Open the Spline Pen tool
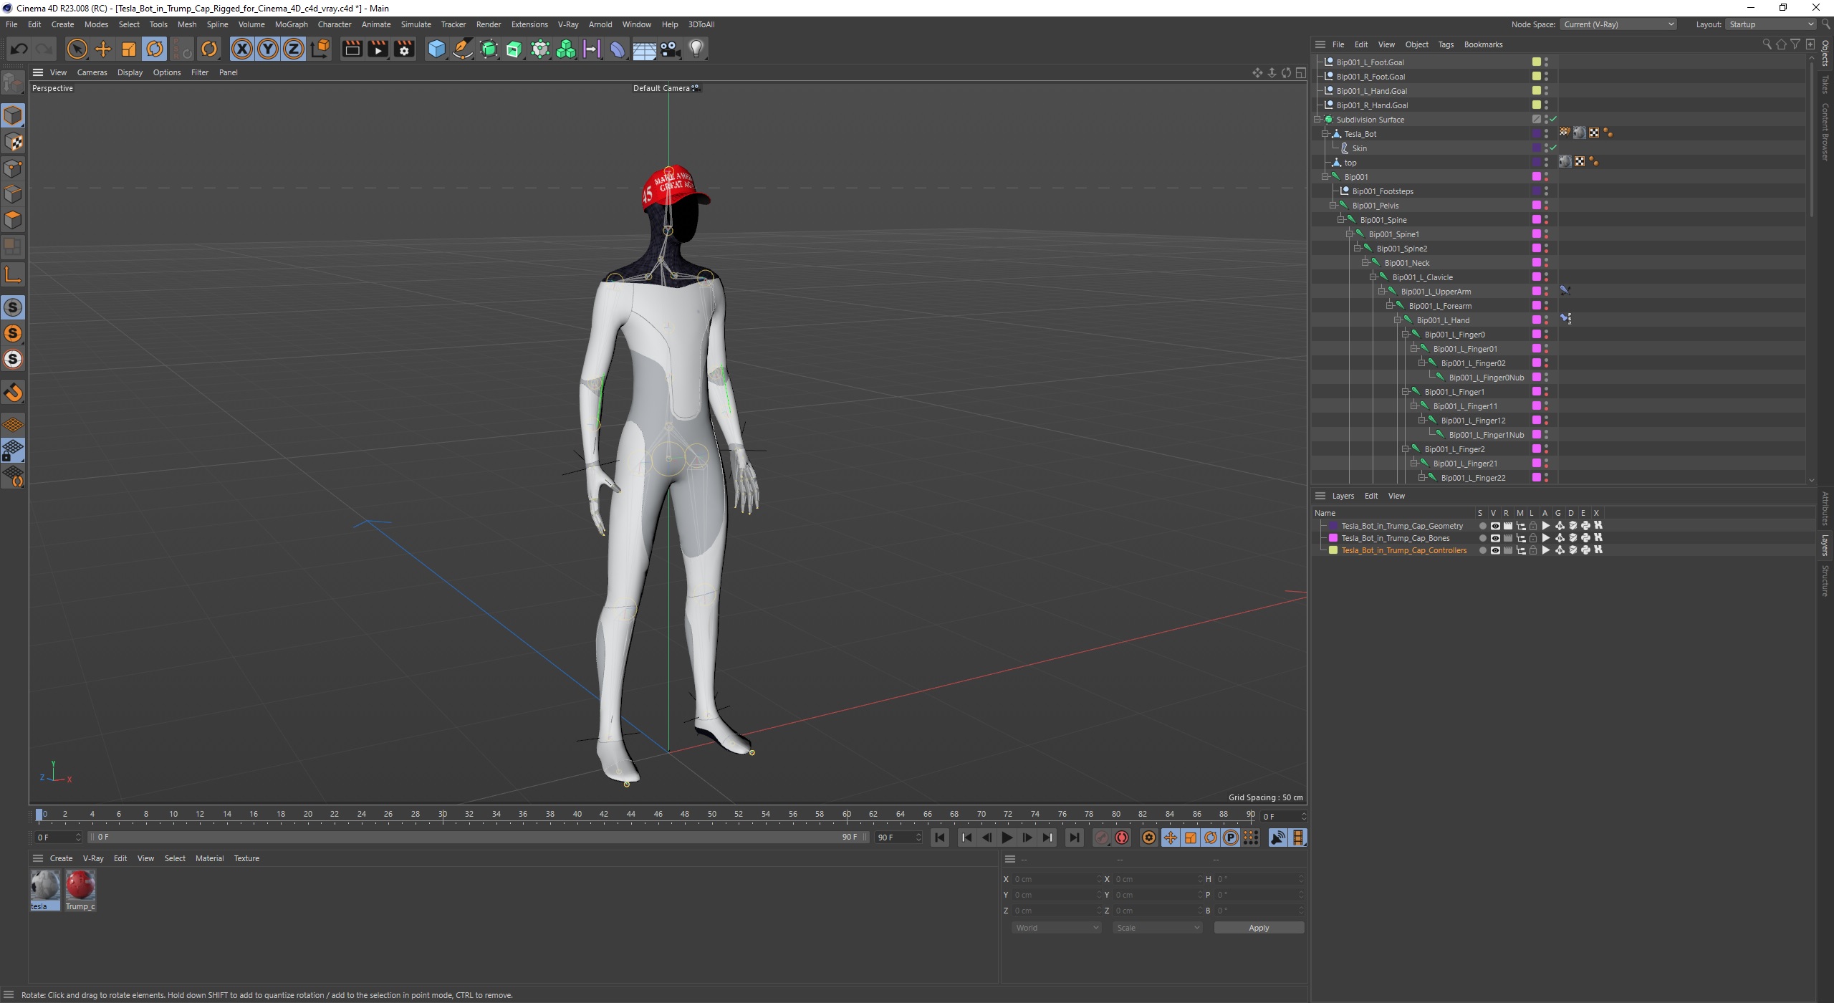Viewport: 1834px width, 1003px height. pyautogui.click(x=463, y=49)
